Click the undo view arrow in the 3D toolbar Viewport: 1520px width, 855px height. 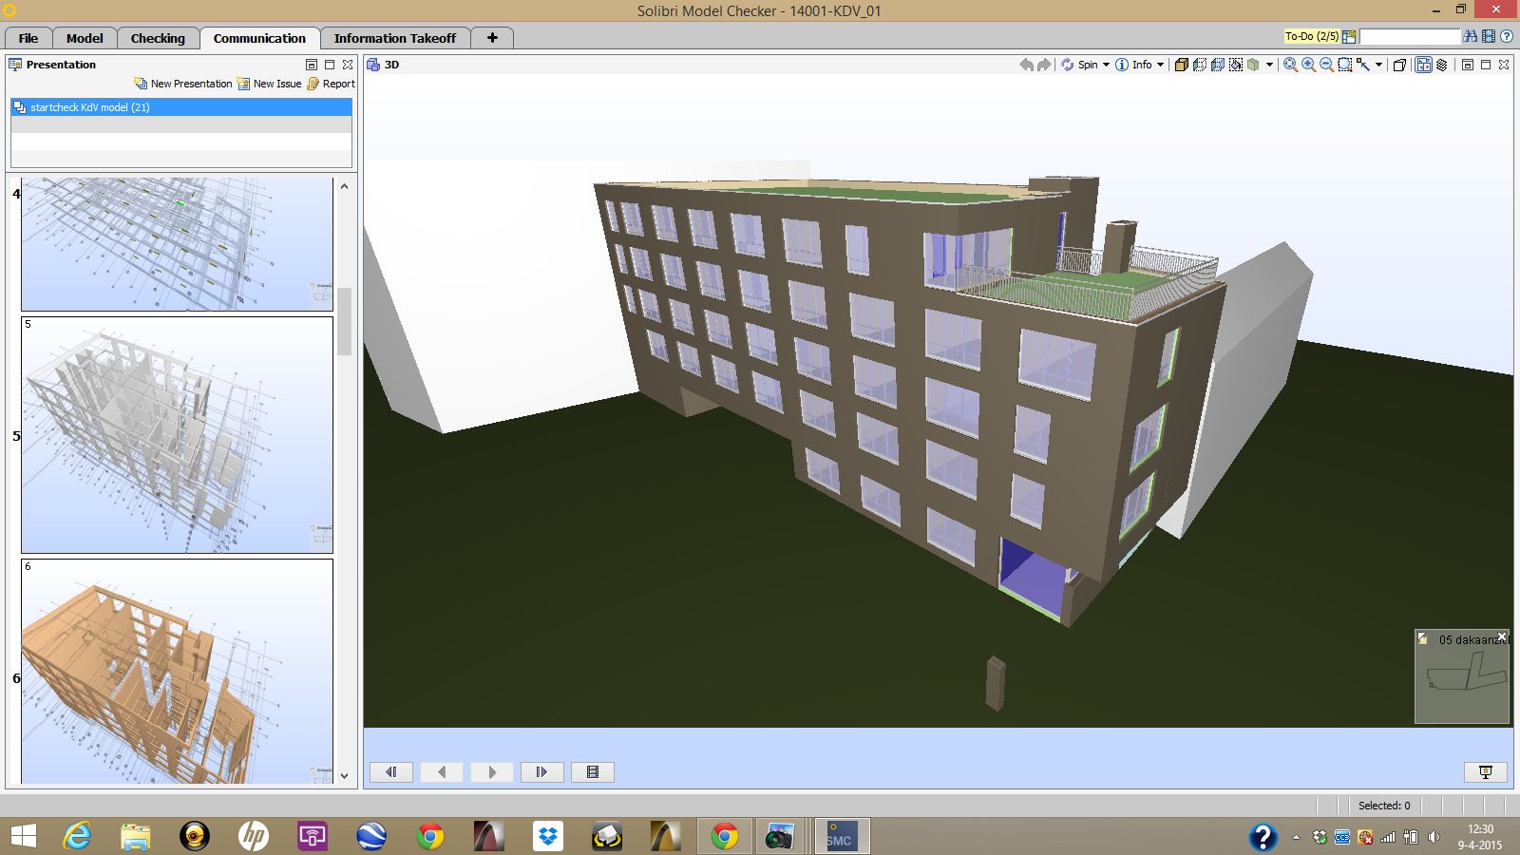click(1027, 65)
